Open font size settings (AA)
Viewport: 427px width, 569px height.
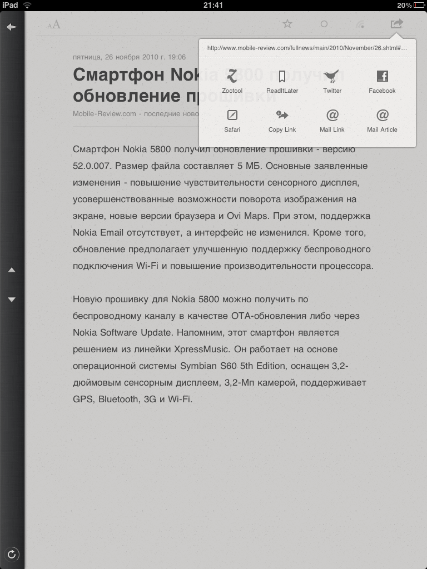pos(54,24)
